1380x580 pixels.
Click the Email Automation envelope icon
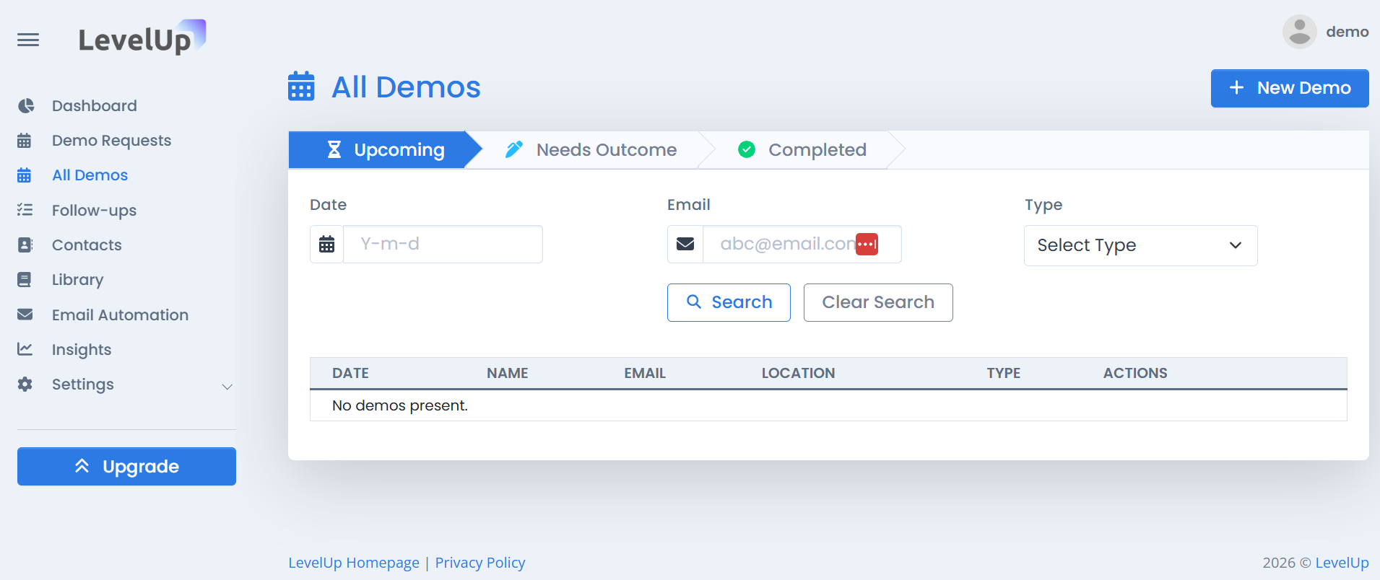coord(25,315)
